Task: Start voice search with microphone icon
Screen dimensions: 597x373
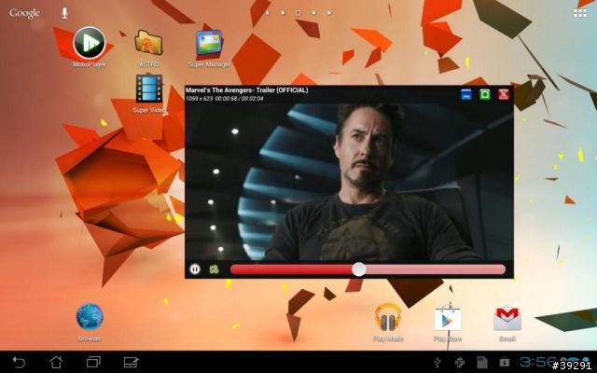Action: [x=64, y=13]
